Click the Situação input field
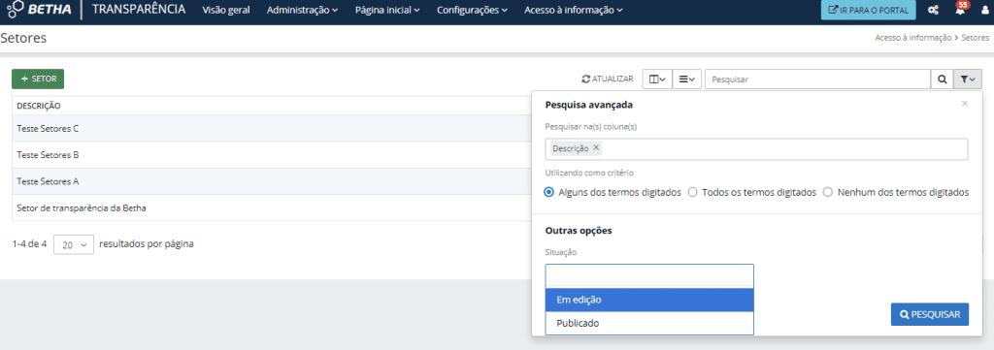Screen dimensions: 994x350 (649, 276)
